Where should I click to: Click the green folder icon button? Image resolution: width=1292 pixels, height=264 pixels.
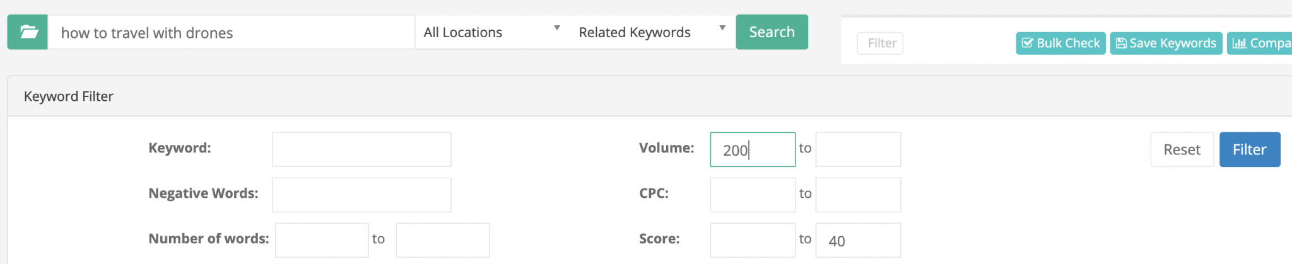pos(28,32)
